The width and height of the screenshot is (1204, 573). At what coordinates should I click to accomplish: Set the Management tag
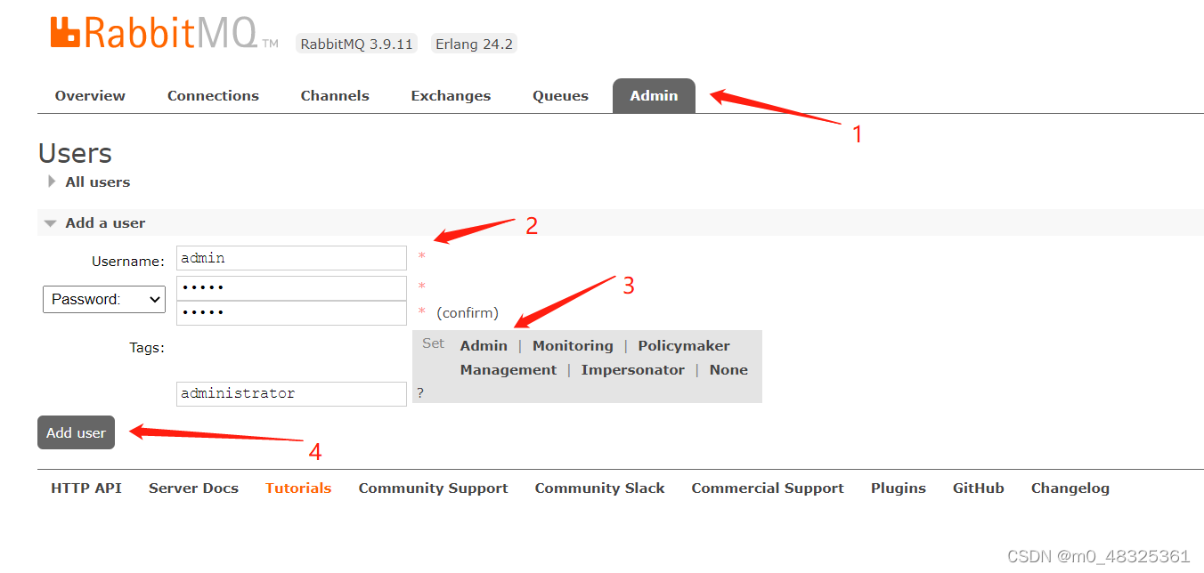point(508,370)
